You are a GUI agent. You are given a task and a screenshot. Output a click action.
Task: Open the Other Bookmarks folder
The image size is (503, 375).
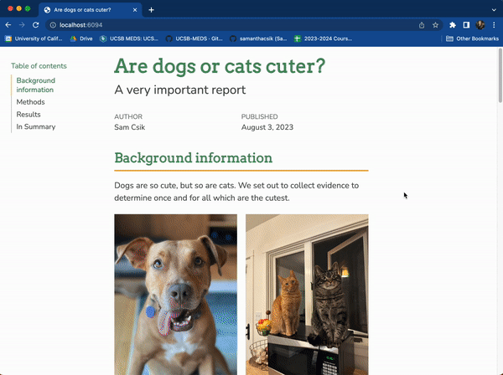click(x=470, y=39)
